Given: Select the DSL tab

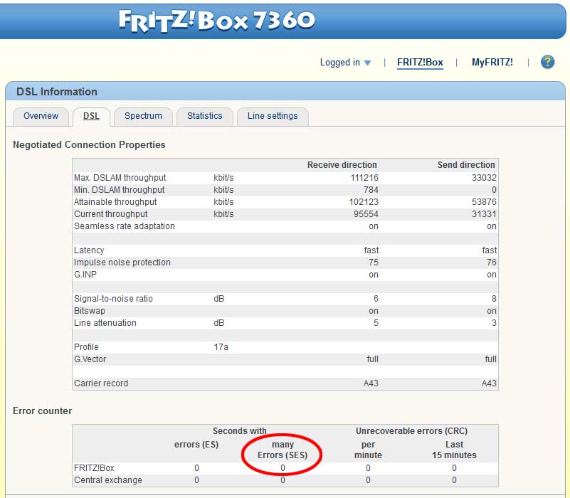Looking at the screenshot, I should click(x=91, y=116).
